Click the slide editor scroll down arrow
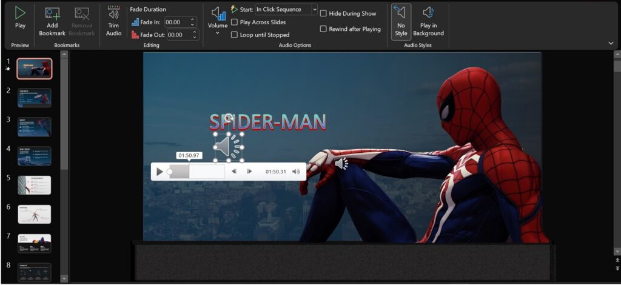This screenshot has height=285, width=621. tap(617, 252)
